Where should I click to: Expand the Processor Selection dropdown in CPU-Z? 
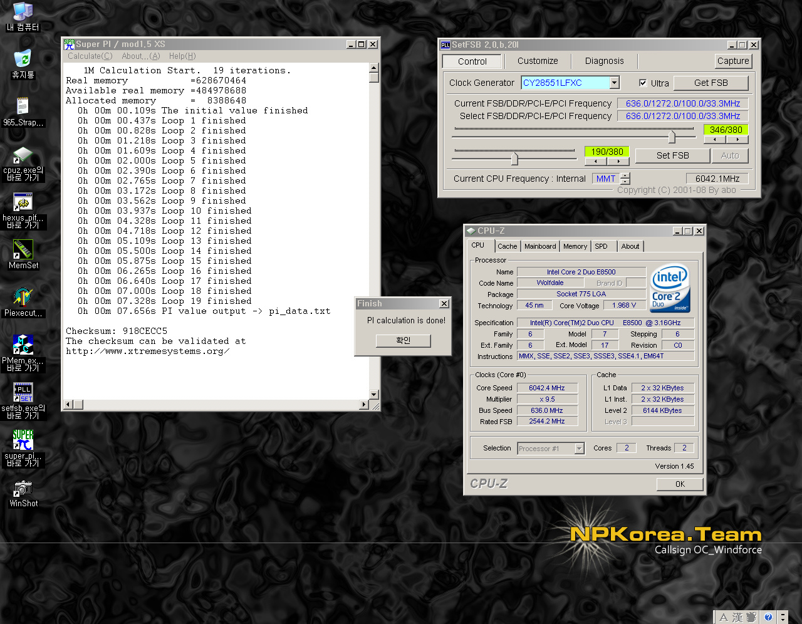pyautogui.click(x=579, y=449)
